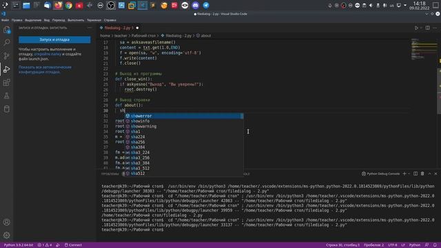Open the Testing flask view
This screenshot has height=248, width=441.
tap(6, 96)
